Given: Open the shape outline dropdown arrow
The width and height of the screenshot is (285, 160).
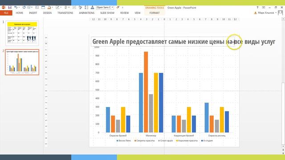Looking at the screenshot, I should (x=61, y=8).
